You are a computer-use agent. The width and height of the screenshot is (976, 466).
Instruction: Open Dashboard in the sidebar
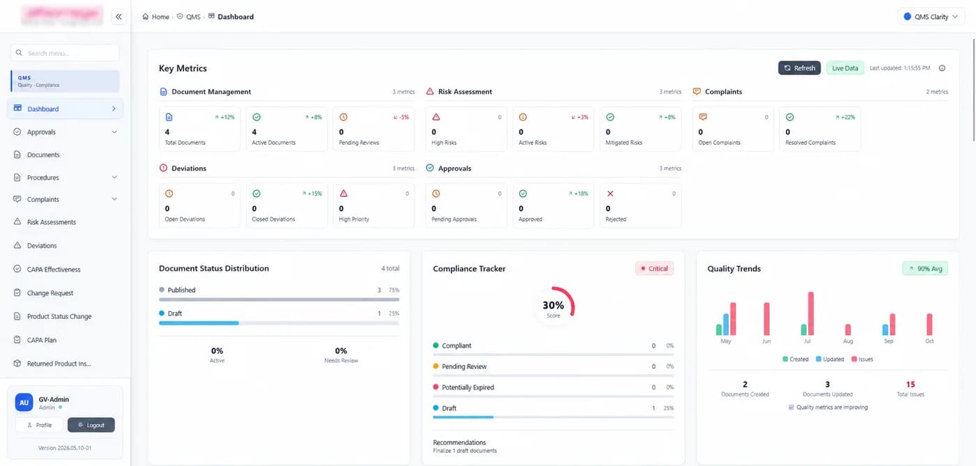65,109
